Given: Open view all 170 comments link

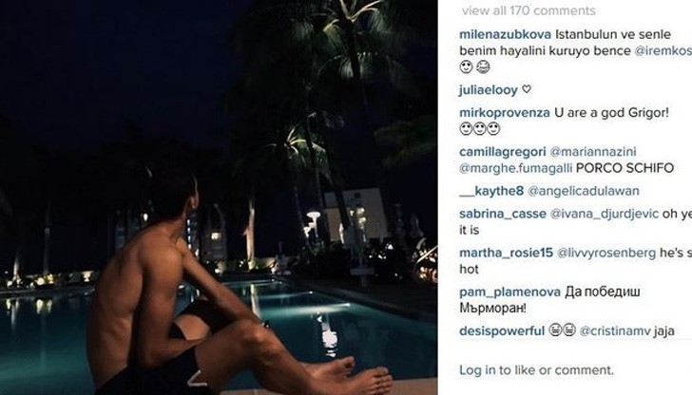Looking at the screenshot, I should pyautogui.click(x=529, y=10).
